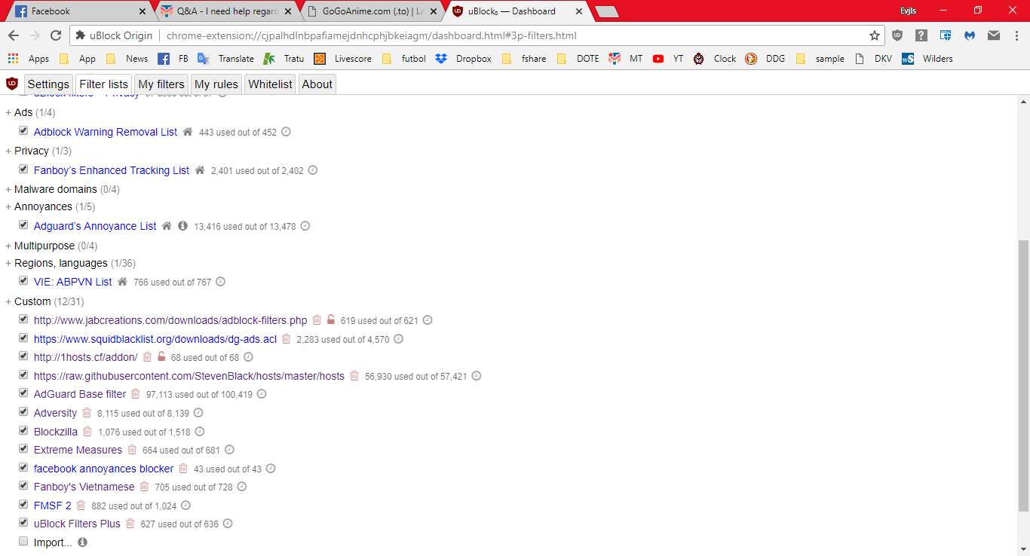Open the Wilders bookmark
Viewport: 1030px width, 556px height.
coord(927,59)
